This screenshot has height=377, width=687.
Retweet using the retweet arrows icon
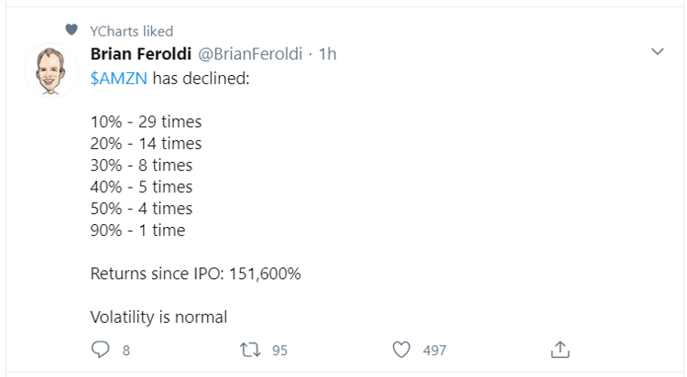249,349
